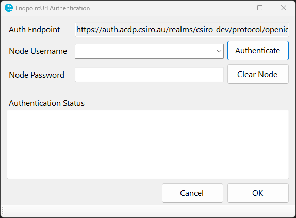Image resolution: width=296 pixels, height=218 pixels.
Task: Click the blue app icon in the title bar
Action: (x=9, y=8)
